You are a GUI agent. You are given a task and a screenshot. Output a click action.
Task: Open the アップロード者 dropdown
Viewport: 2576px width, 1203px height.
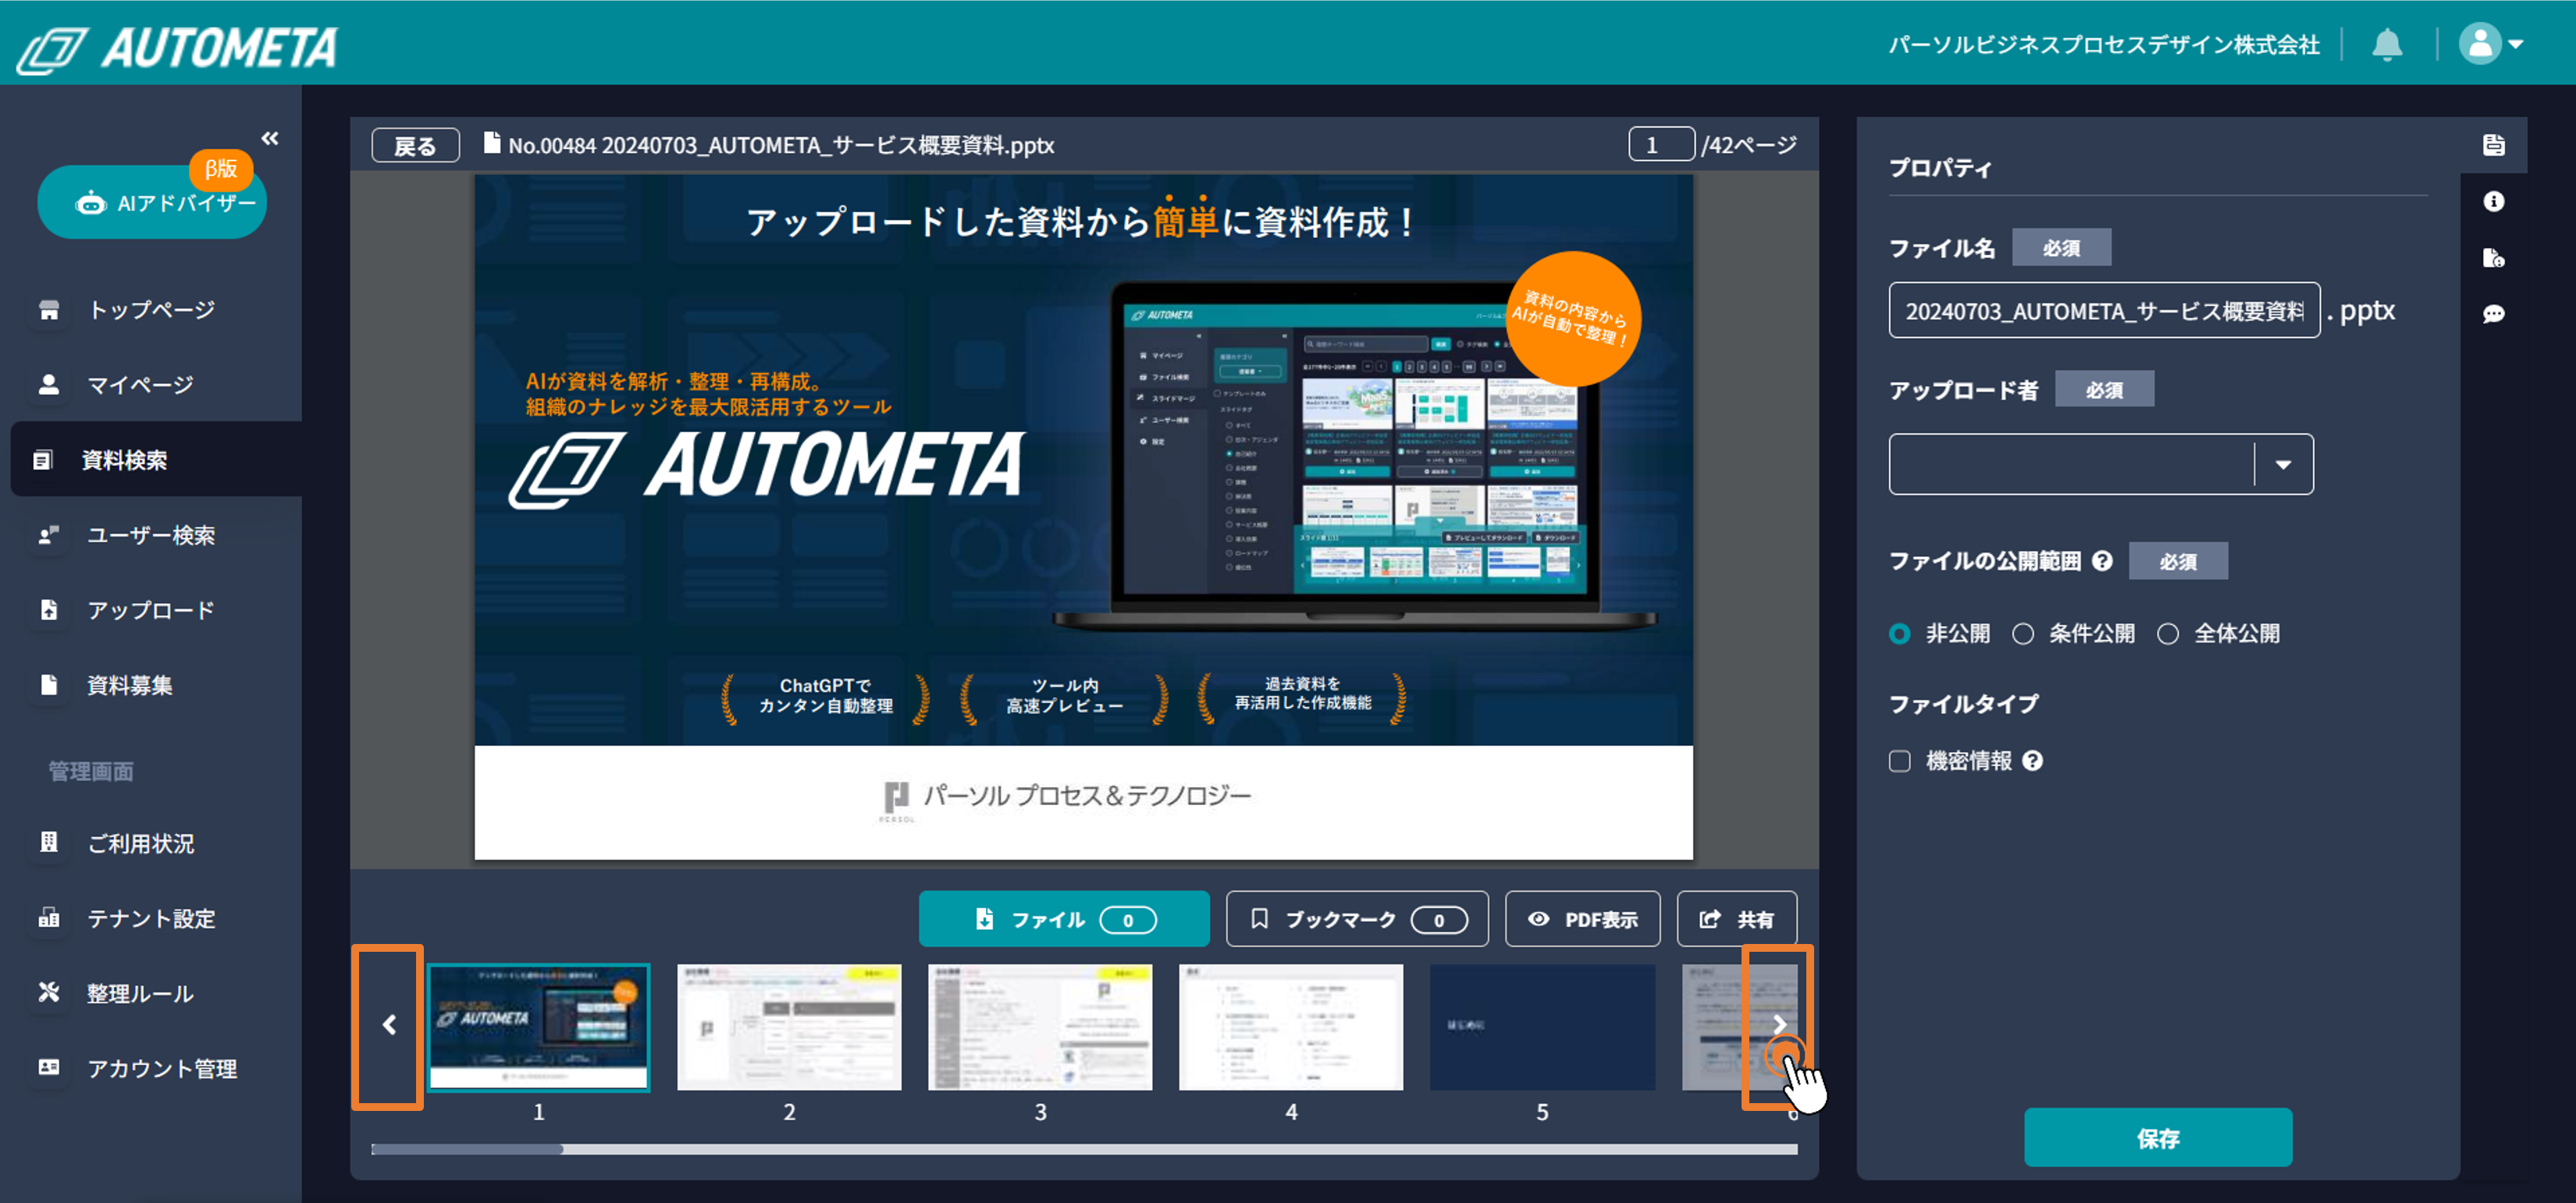2101,463
